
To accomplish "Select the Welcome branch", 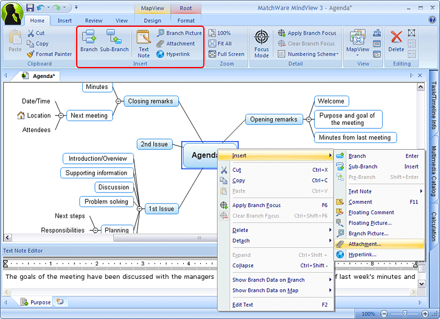I will point(331,101).
